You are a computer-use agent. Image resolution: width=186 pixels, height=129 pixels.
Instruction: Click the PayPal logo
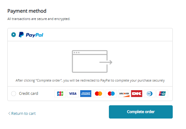point(31,35)
